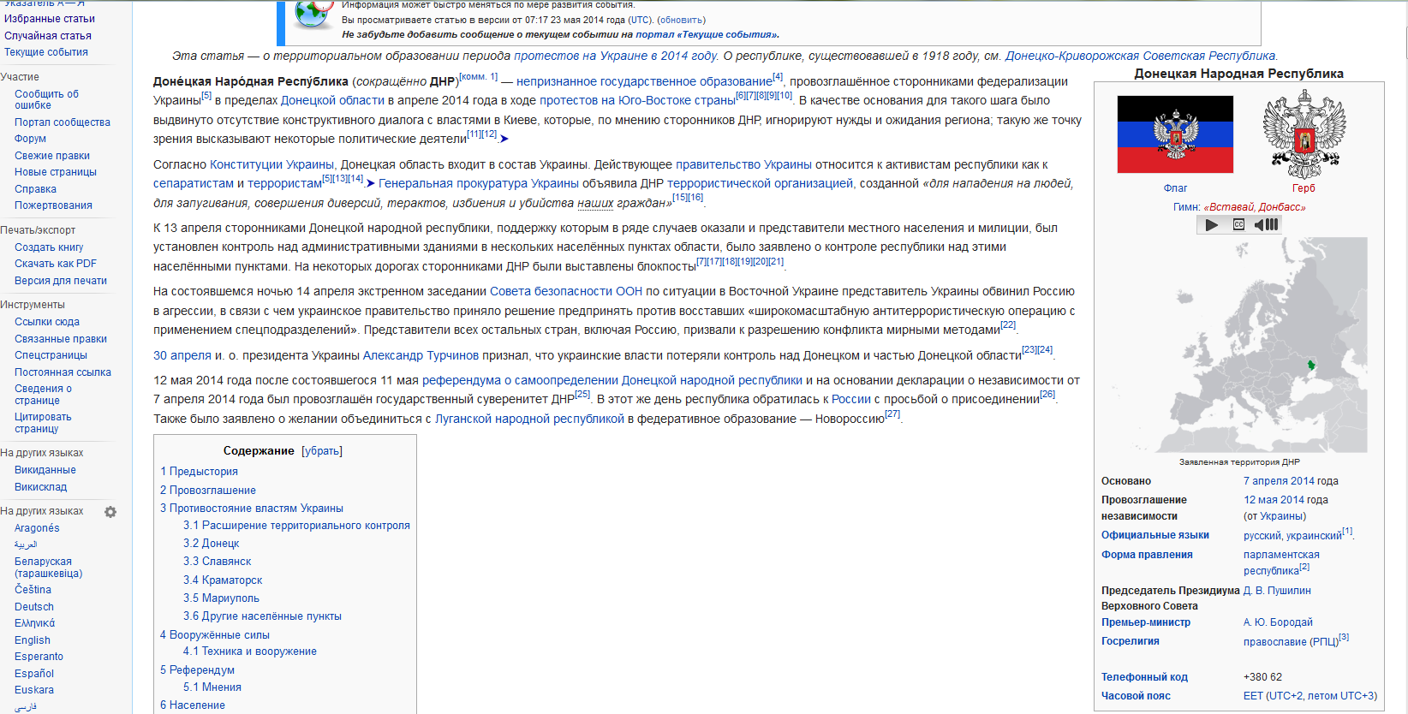The height and width of the screenshot is (714, 1408).
Task: Open Спецстраницы
Action: pos(51,355)
